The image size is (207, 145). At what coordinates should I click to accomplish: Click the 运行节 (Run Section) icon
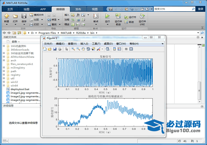click(126, 17)
